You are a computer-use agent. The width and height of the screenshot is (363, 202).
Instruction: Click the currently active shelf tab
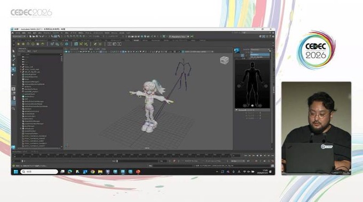tap(136, 40)
